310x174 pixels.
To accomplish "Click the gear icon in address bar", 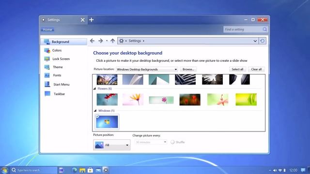I will (x=122, y=41).
